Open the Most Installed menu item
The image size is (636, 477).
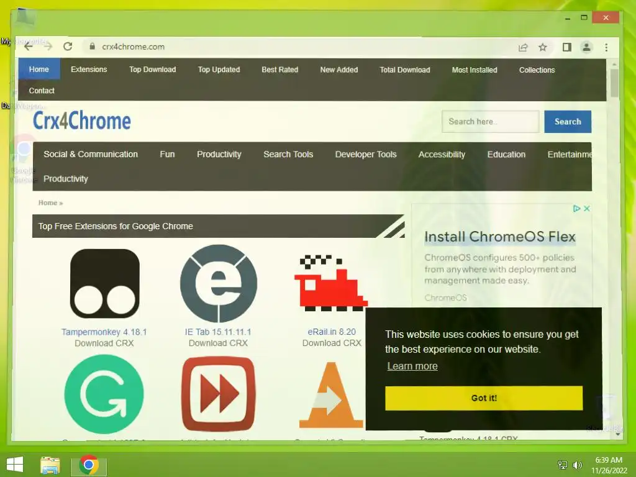(x=475, y=70)
